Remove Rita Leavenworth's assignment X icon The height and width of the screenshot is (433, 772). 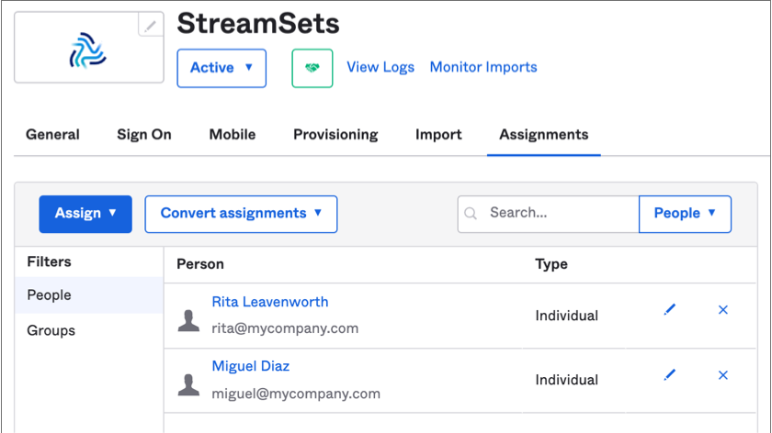pyautogui.click(x=722, y=310)
